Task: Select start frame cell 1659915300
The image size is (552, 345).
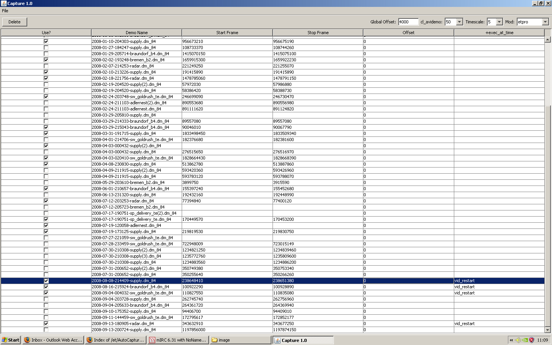Action: tap(227, 60)
